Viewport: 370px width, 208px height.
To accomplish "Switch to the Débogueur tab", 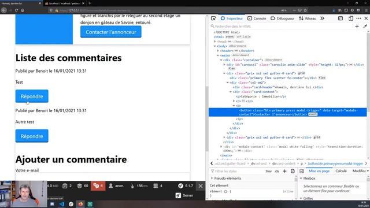I will click(282, 18).
